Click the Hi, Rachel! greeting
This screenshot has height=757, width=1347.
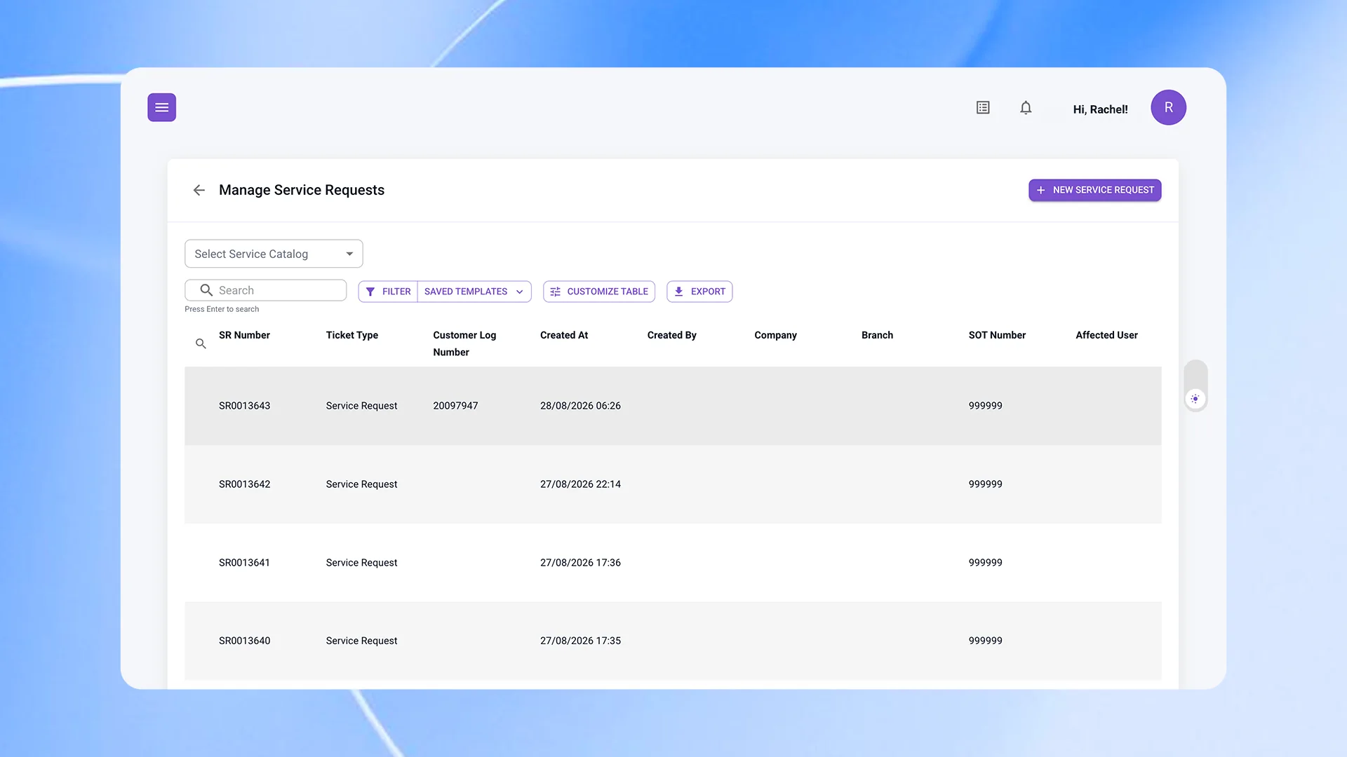point(1100,109)
